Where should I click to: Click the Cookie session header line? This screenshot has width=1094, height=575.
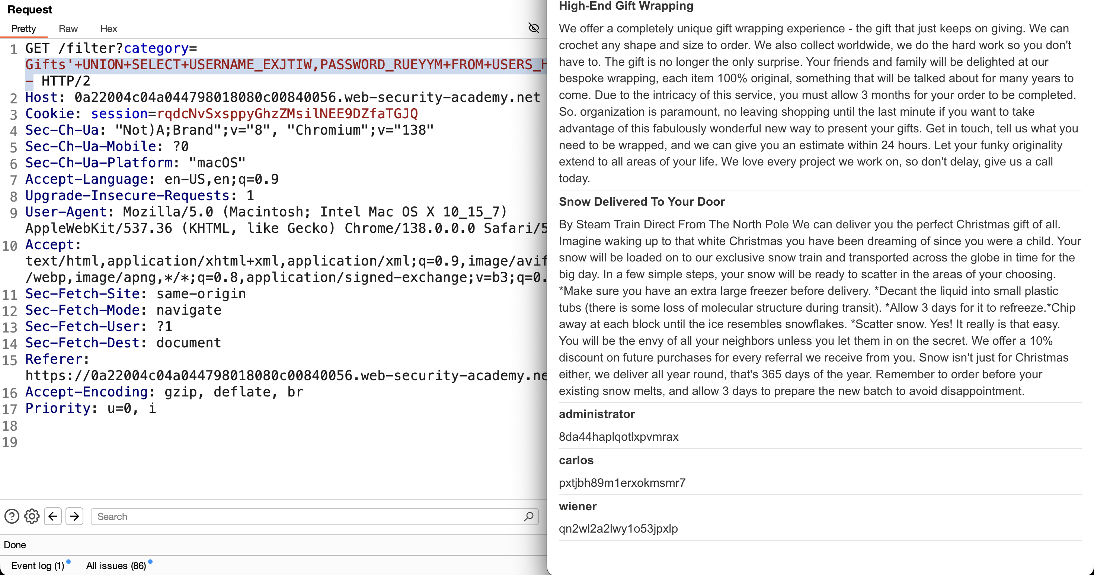222,114
